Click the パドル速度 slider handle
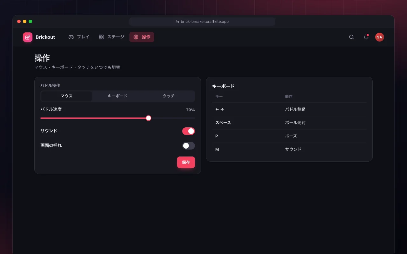 [148, 118]
